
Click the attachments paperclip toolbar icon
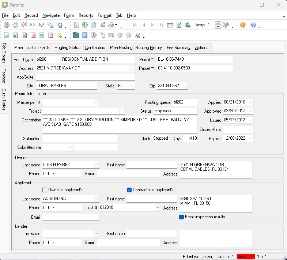tap(76, 25)
